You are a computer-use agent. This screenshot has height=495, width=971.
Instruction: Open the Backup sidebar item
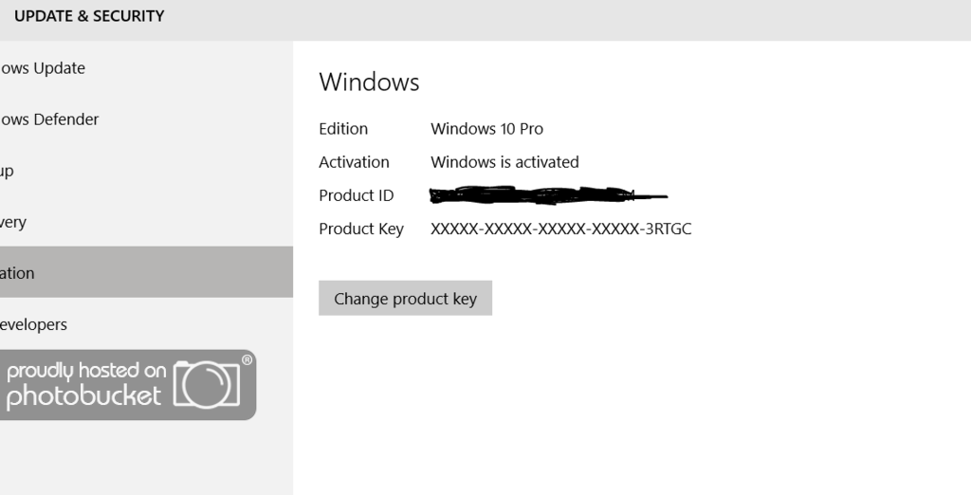coord(8,171)
